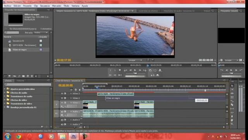Go to In point in Source monitor
Image resolution: width=248 pixels, height=140 pixels.
point(110,75)
